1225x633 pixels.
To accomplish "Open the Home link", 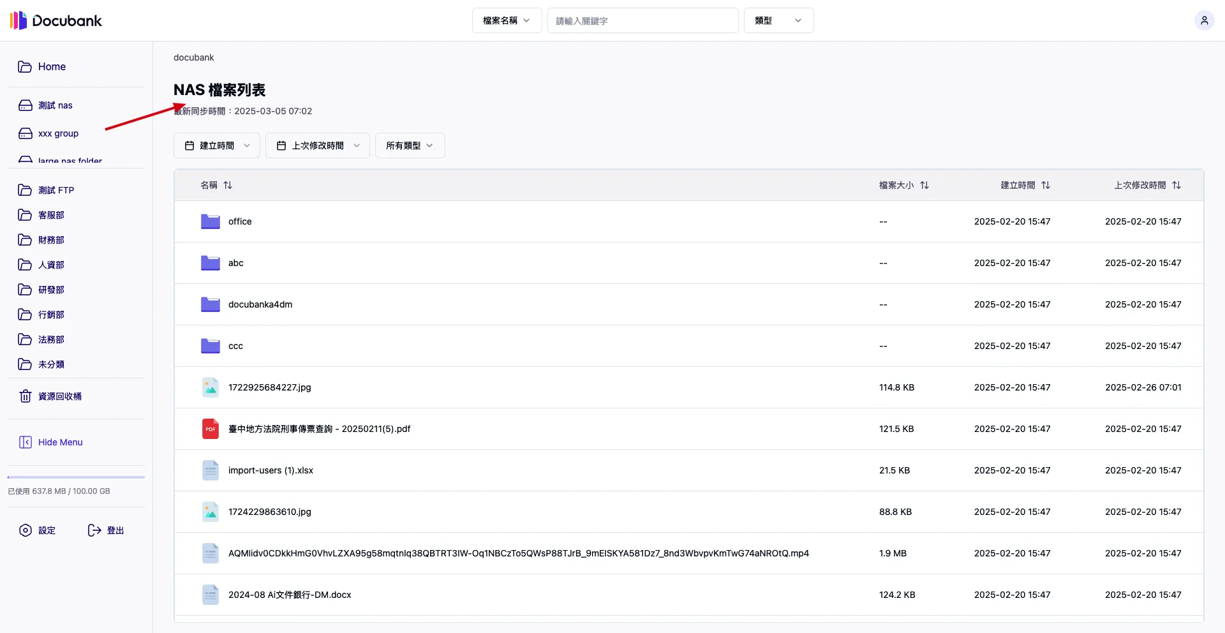I will [52, 66].
